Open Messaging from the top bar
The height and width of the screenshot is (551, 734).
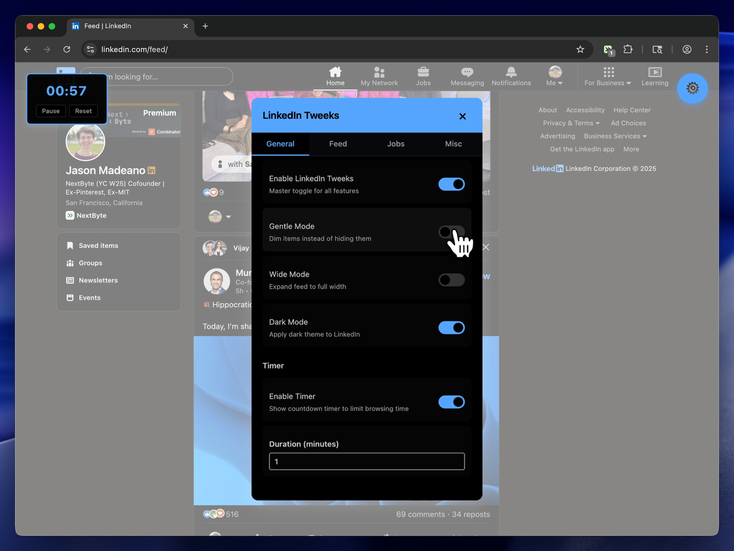[x=467, y=75]
